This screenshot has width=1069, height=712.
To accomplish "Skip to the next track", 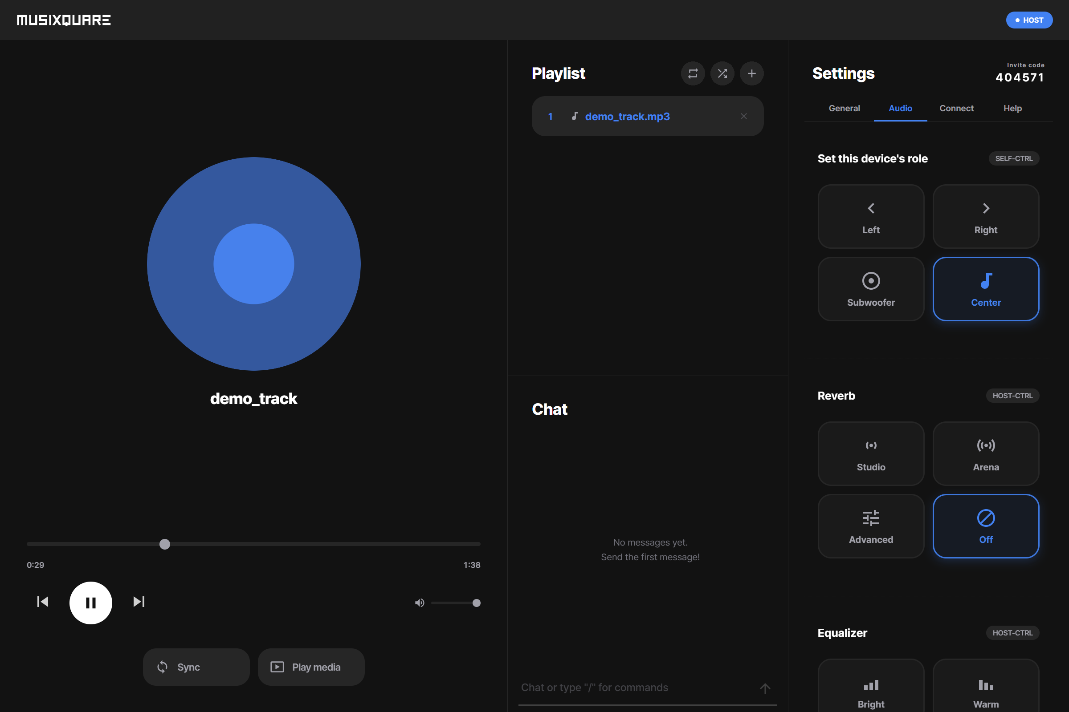I will tap(139, 602).
